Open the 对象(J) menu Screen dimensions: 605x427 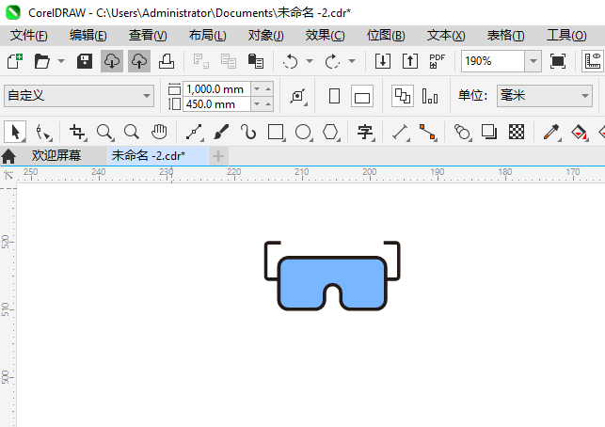(x=266, y=36)
